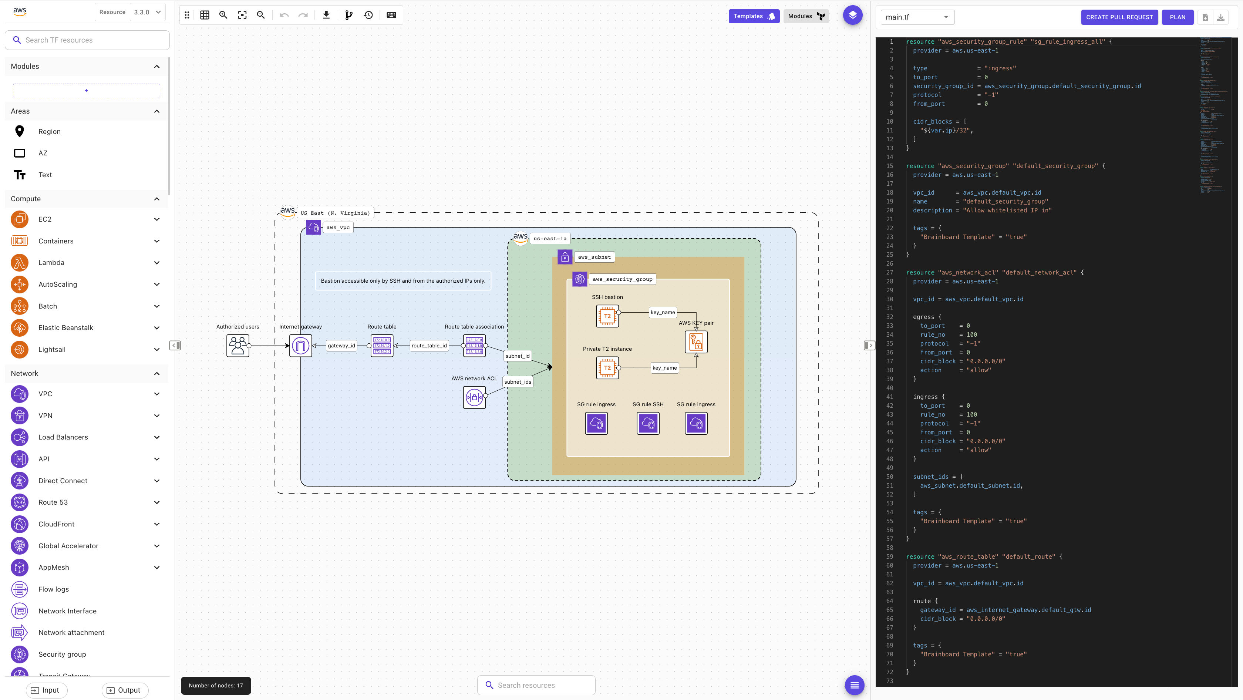Select the Private T2 instance node icon
The height and width of the screenshot is (700, 1243).
point(607,368)
